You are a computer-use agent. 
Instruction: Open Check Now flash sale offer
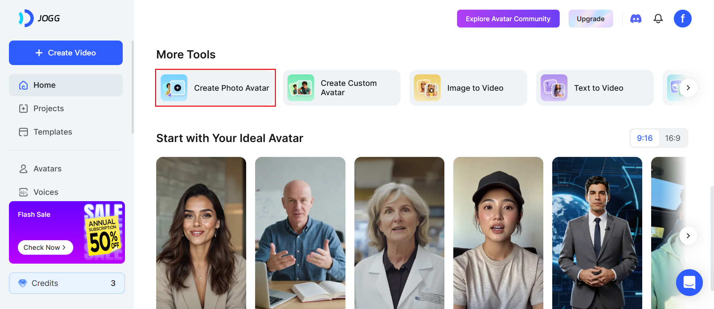coord(45,248)
